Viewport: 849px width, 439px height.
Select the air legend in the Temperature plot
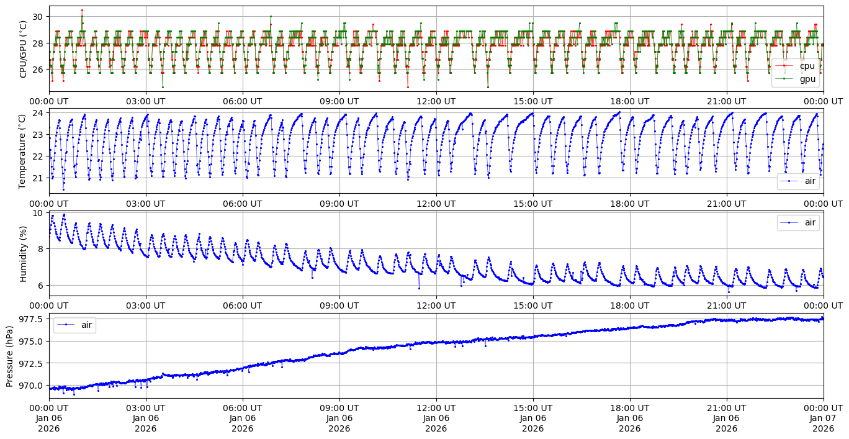[x=807, y=181]
